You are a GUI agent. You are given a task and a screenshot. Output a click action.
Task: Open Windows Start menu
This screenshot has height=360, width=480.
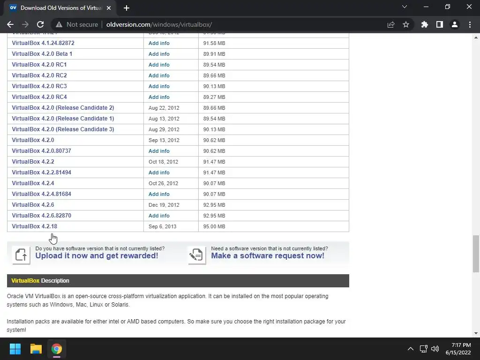pos(15,349)
